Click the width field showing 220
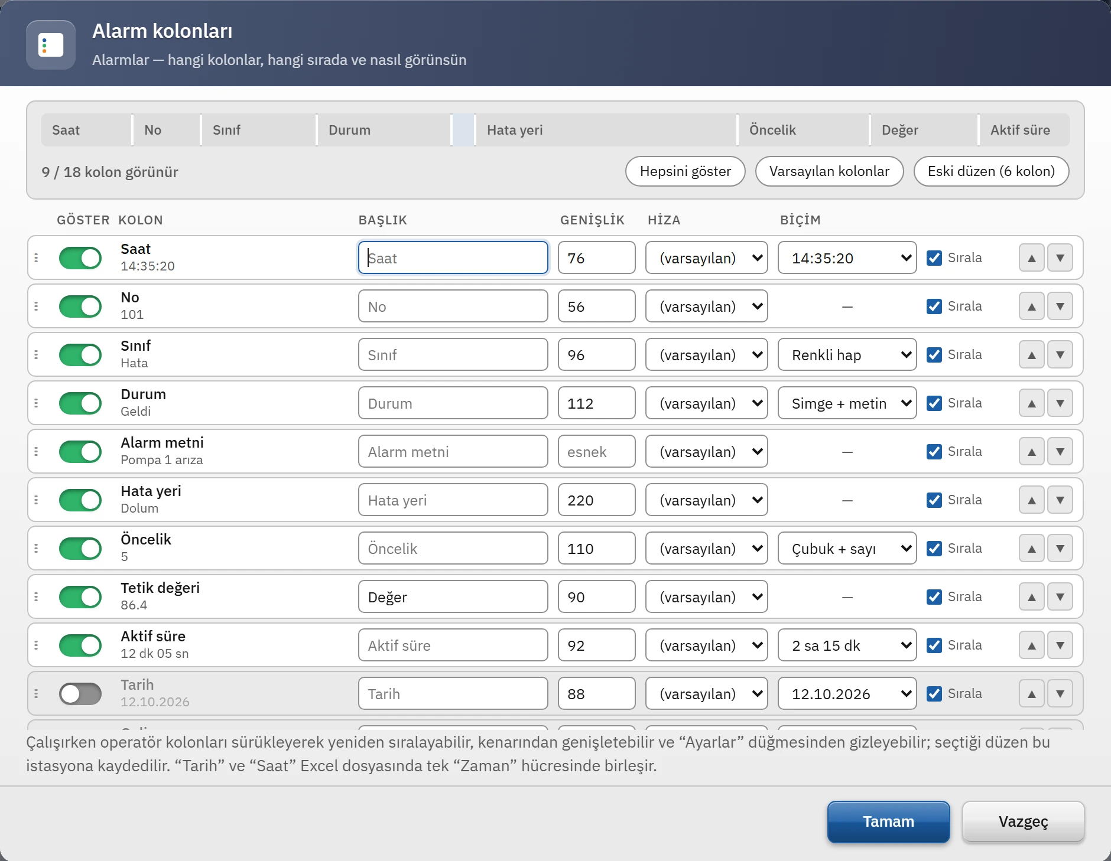1111x861 pixels. coord(597,500)
